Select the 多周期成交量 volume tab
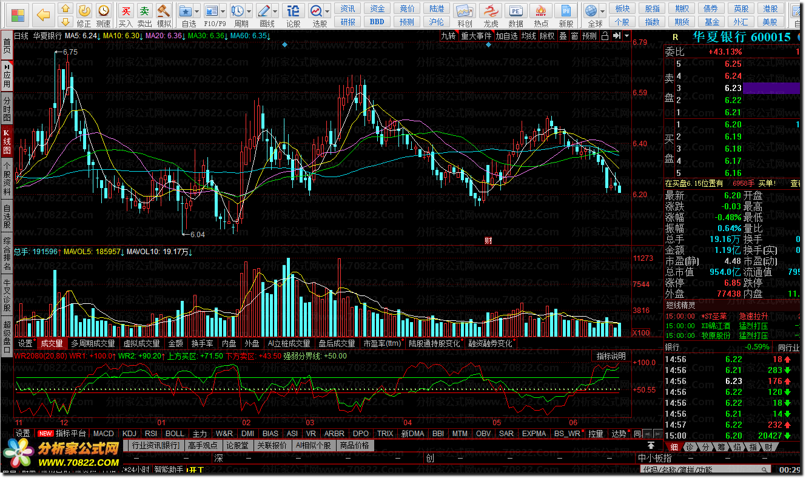 (93, 343)
